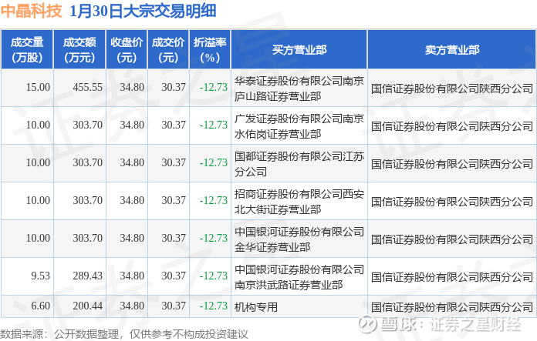Click seller 国信证券陕西分公司 in the 广发证券 row

click(x=451, y=126)
